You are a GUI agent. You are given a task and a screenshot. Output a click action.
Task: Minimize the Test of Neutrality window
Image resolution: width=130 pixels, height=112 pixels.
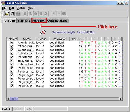[x=118, y=3]
